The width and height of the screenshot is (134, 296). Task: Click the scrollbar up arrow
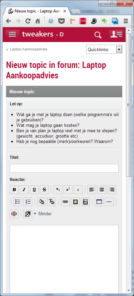129,30
